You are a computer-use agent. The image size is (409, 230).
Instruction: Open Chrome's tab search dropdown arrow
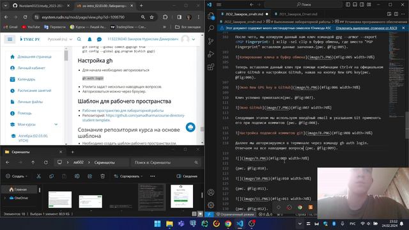[6, 6]
